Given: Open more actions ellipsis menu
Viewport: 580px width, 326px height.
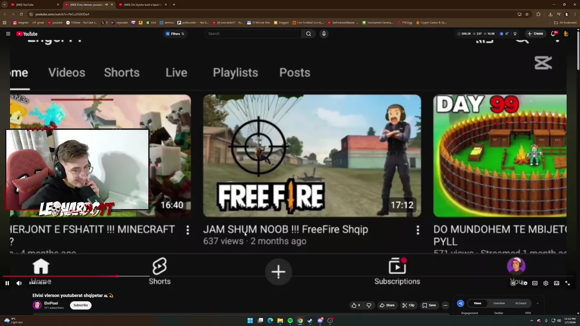Looking at the screenshot, I should (x=445, y=305).
